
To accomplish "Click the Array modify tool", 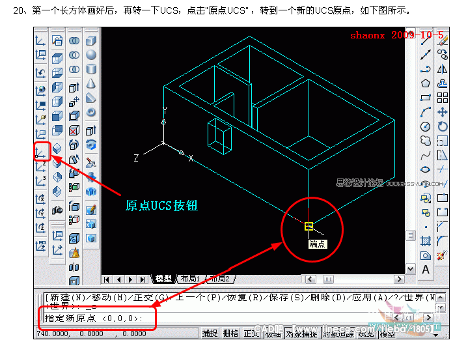I will point(443,98).
